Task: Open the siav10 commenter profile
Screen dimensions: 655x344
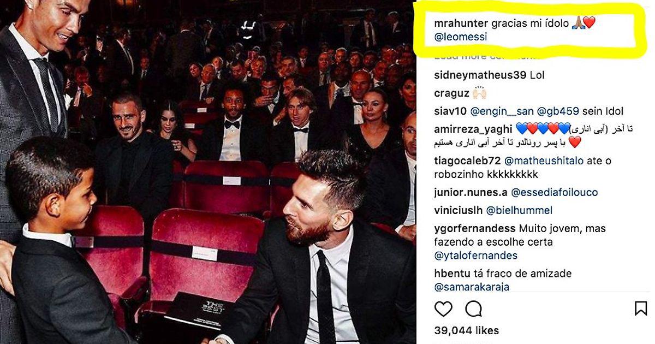Action: point(450,111)
